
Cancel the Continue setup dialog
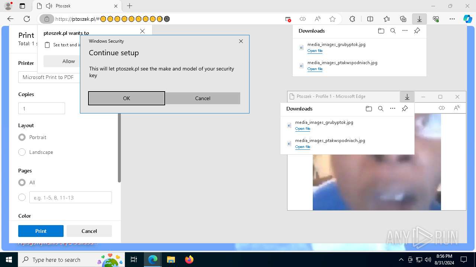point(203,98)
